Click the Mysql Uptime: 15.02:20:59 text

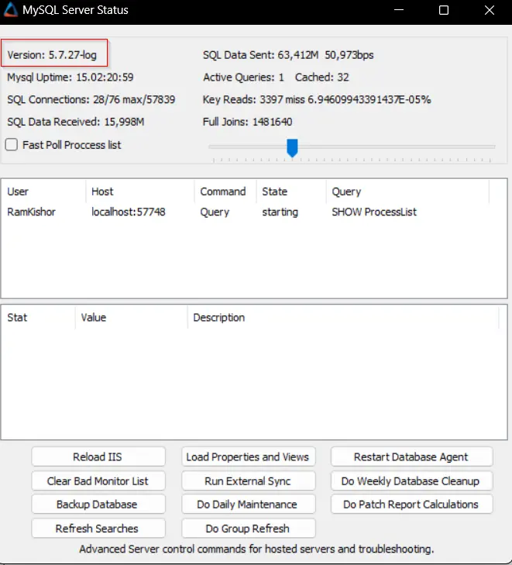pos(70,77)
